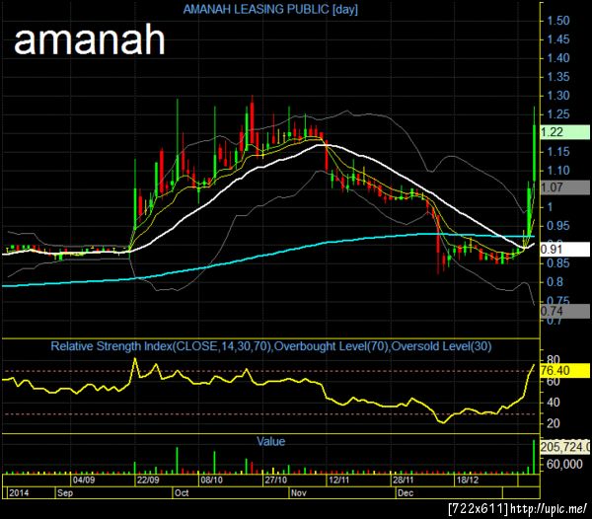592x519 pixels.
Task: Click the 18/12 date label
Action: [468, 480]
